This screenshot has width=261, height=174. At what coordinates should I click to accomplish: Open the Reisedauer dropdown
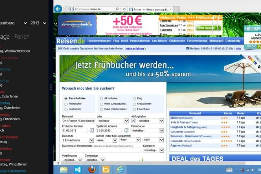click(x=147, y=130)
